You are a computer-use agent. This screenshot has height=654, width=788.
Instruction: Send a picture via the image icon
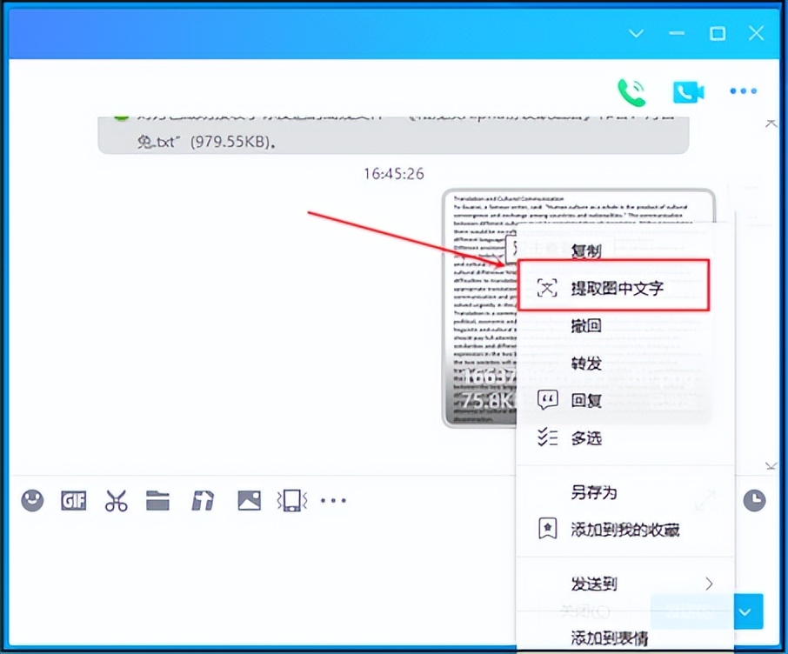pyautogui.click(x=249, y=500)
